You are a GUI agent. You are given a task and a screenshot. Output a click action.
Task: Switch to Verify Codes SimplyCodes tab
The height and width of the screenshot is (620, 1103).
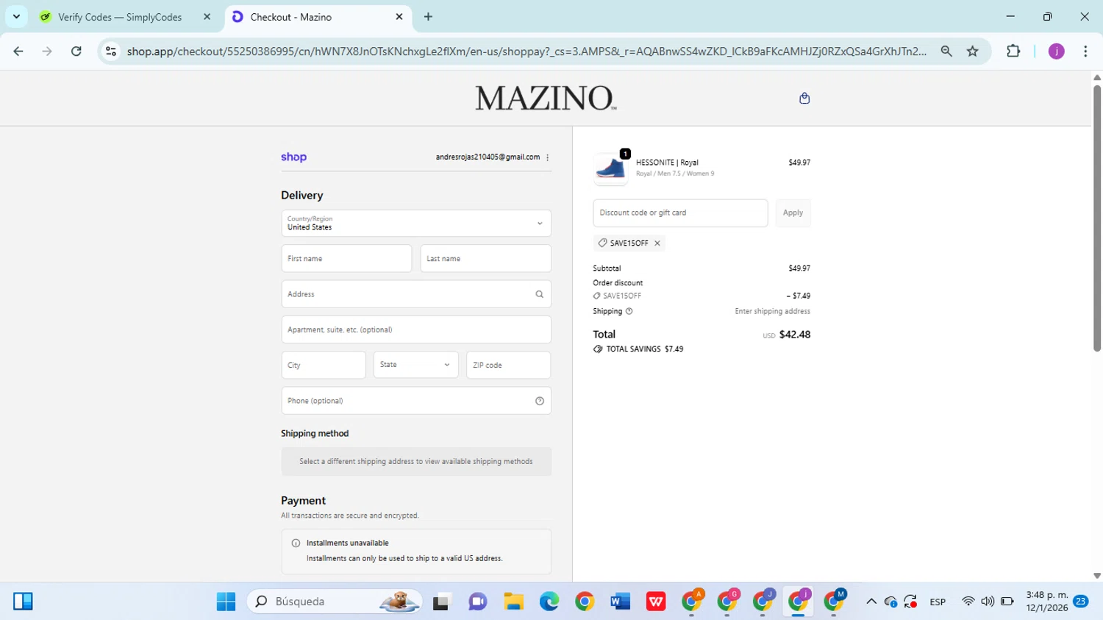[x=120, y=17]
